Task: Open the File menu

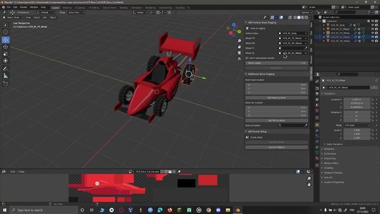Action: click(9, 7)
